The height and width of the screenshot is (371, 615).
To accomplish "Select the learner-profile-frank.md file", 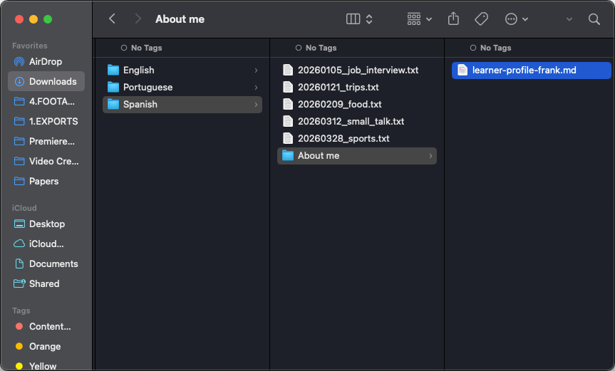I will (x=524, y=70).
